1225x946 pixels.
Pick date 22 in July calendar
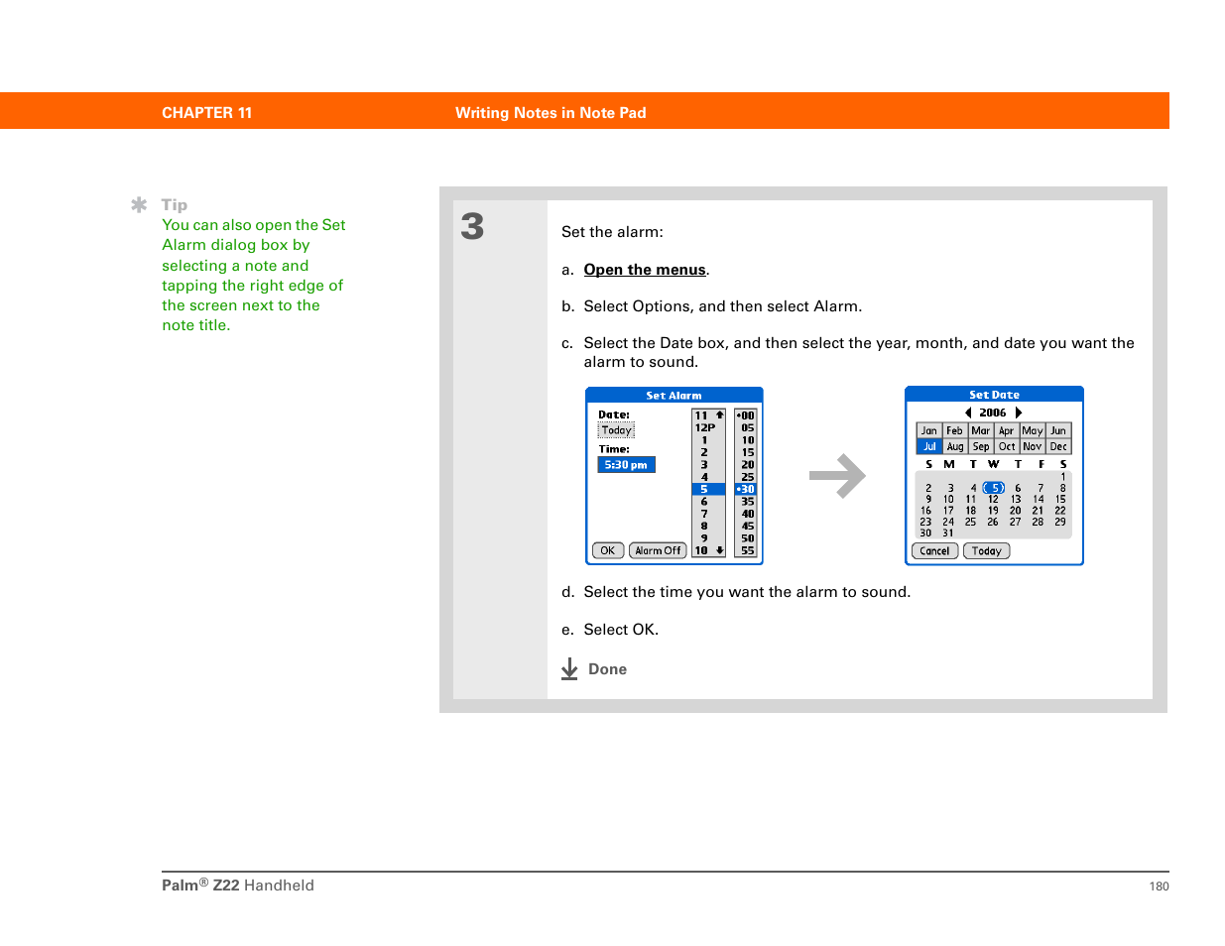pos(1060,511)
